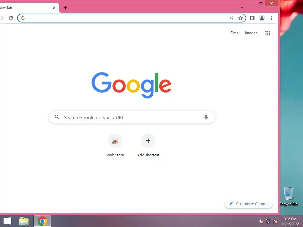Click the Google icon in the address bar
The width and height of the screenshot is (303, 227).
click(23, 18)
